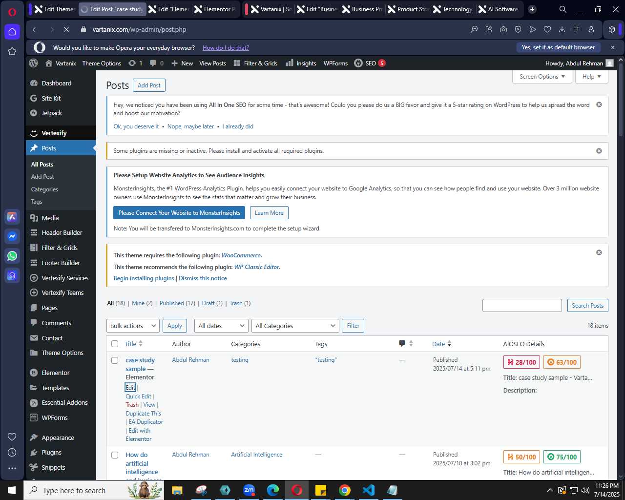The height and width of the screenshot is (500, 625).
Task: Open the All Categories dropdown
Action: [x=295, y=326]
